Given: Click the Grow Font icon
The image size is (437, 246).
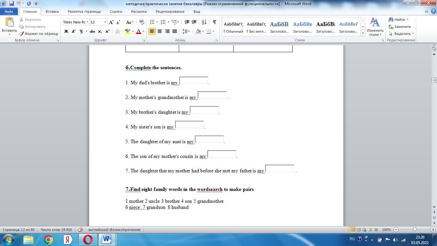Looking at the screenshot, I should (x=111, y=22).
